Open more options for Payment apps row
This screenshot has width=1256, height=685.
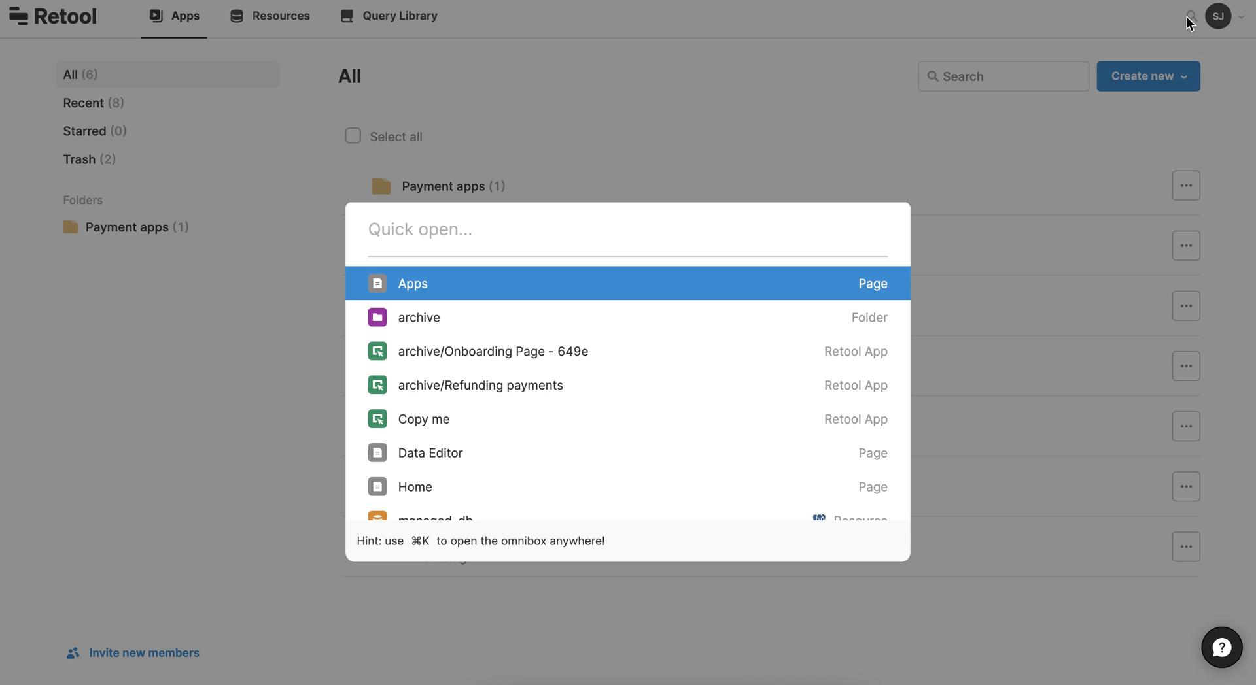click(1186, 186)
